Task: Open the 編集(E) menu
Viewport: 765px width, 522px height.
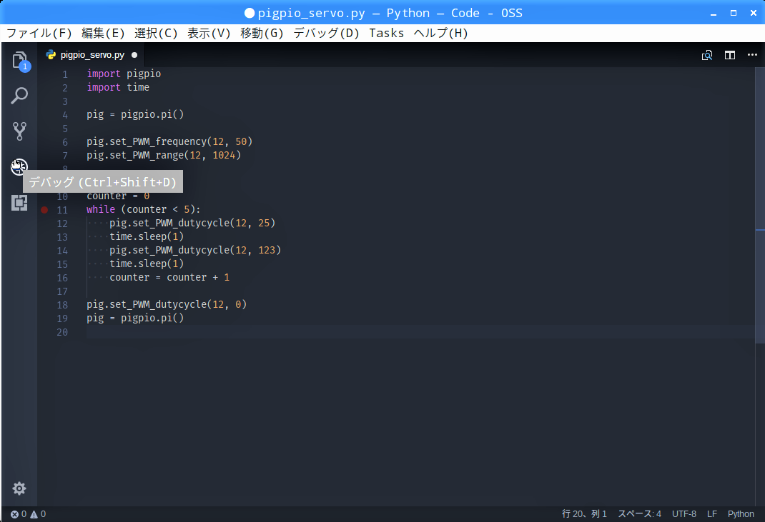Action: coord(103,33)
